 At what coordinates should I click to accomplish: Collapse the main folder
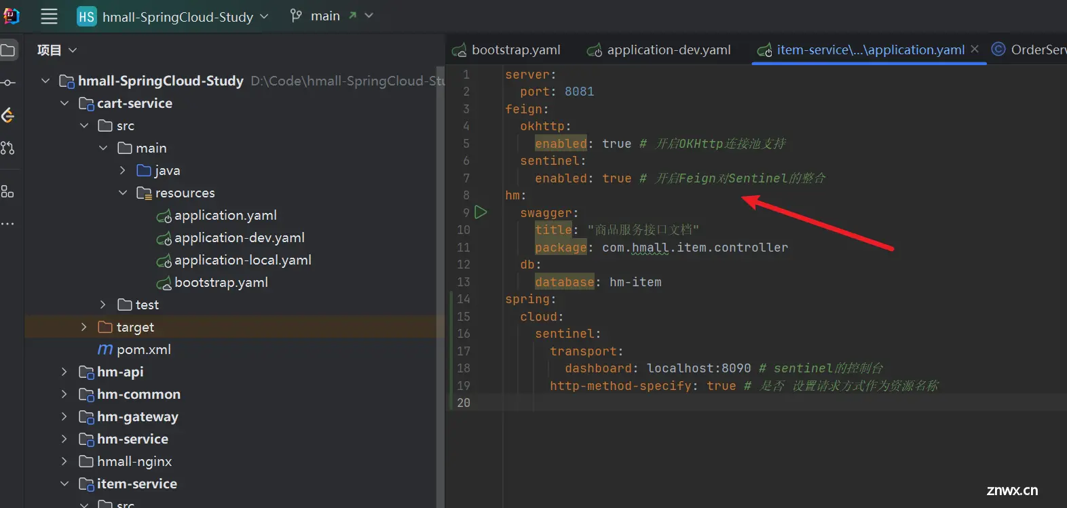[x=103, y=148]
